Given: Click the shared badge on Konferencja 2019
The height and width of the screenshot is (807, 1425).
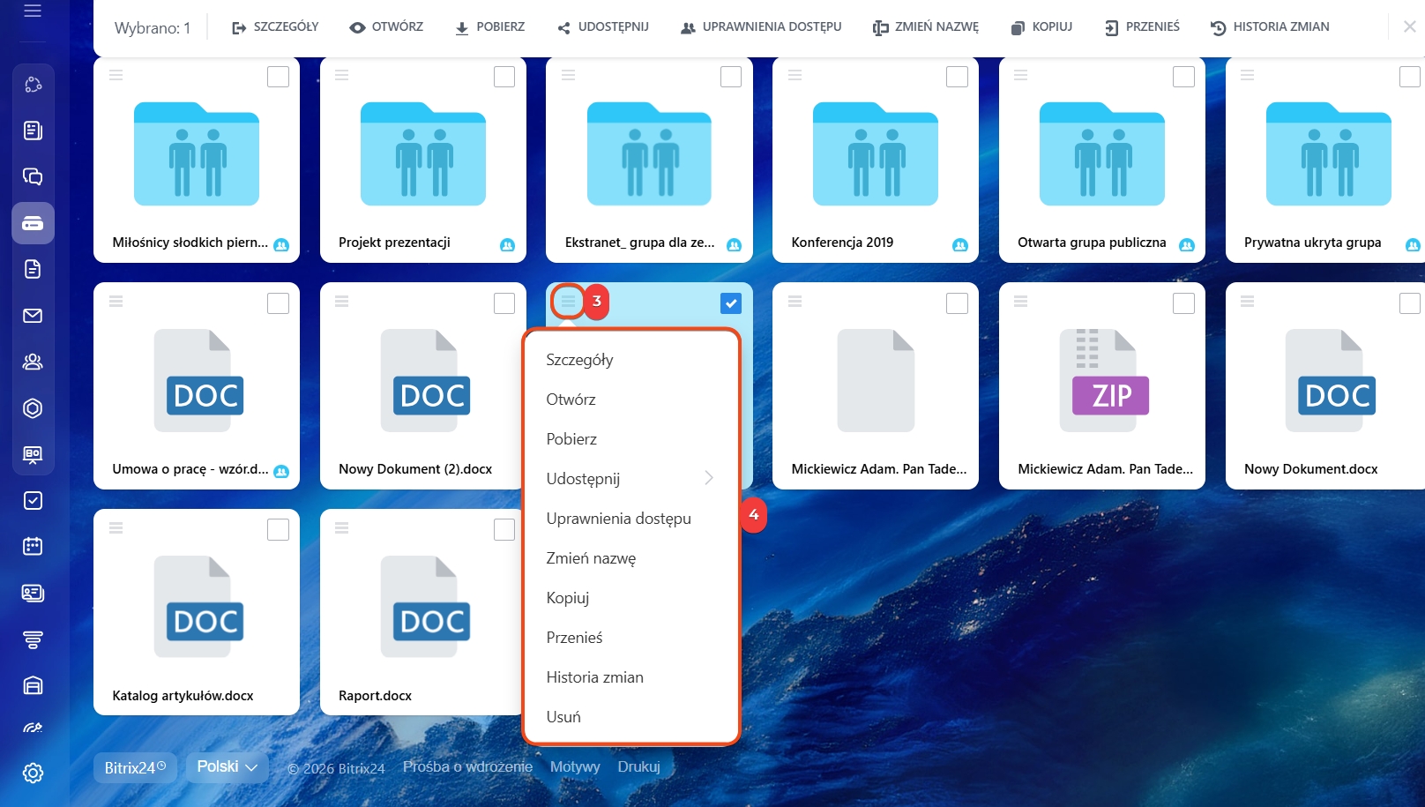Looking at the screenshot, I should tap(960, 245).
